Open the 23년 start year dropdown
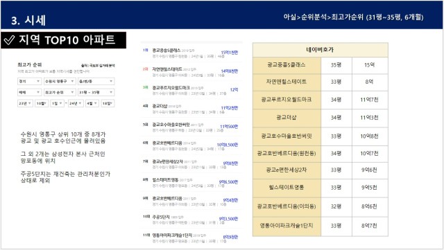This screenshot has height=250, width=444. [25, 103]
